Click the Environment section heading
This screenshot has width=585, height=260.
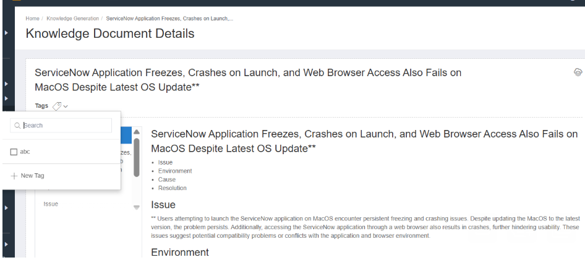180,253
